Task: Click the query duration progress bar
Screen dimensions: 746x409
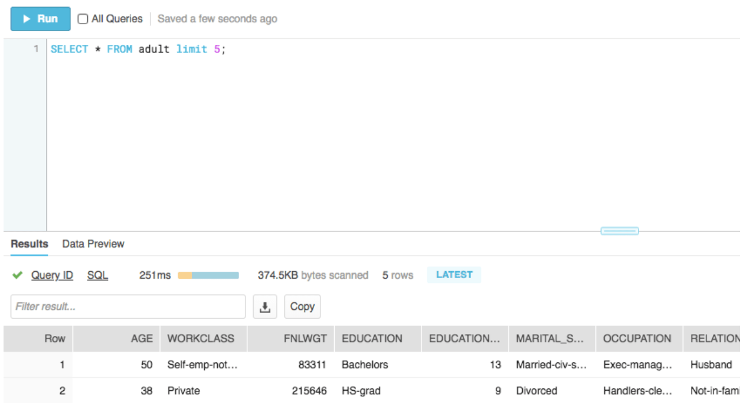Action: pos(208,275)
